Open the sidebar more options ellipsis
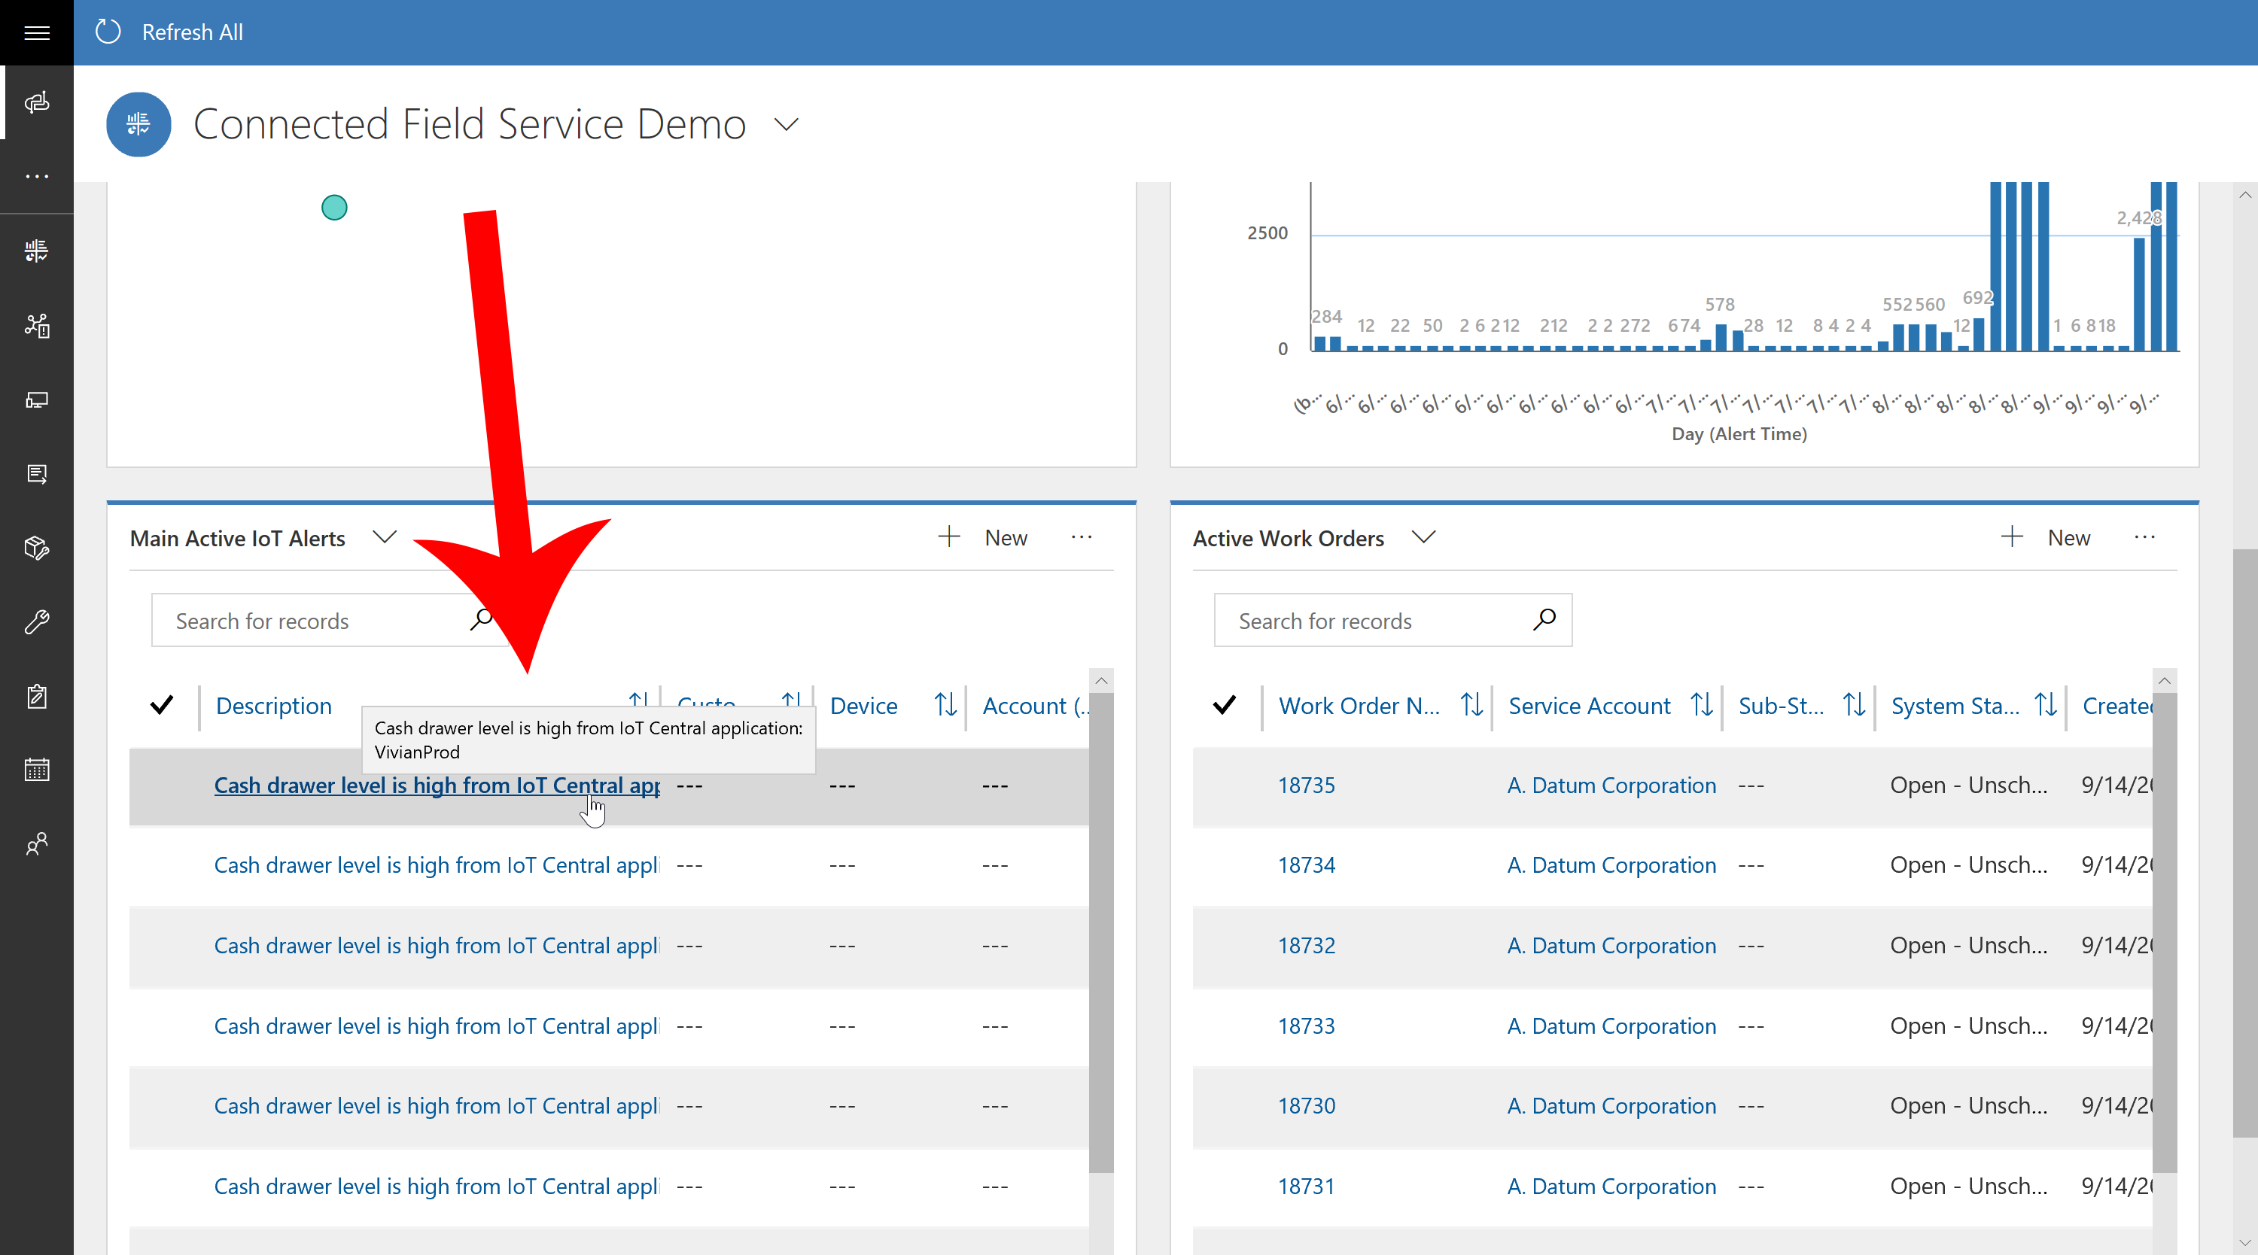This screenshot has width=2258, height=1255. pyautogui.click(x=37, y=176)
